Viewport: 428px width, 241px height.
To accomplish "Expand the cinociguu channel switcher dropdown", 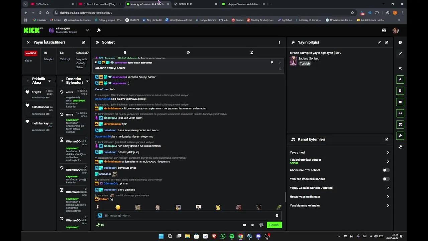I will tap(87, 30).
